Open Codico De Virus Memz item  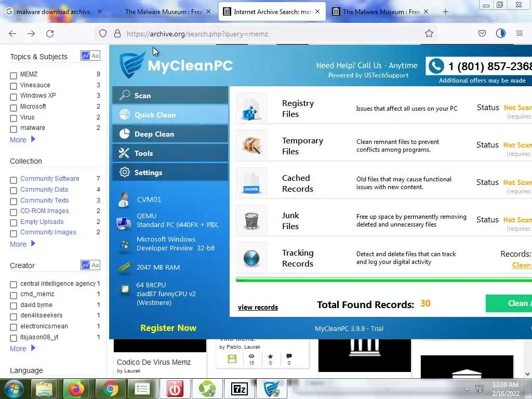click(154, 362)
